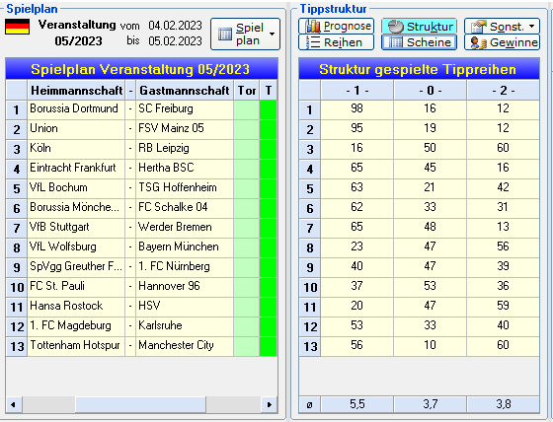Select the Borussia Dortmund cell
The image size is (553, 422).
[76, 109]
